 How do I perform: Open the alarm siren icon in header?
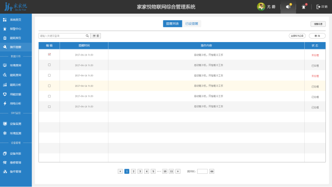[304, 7]
